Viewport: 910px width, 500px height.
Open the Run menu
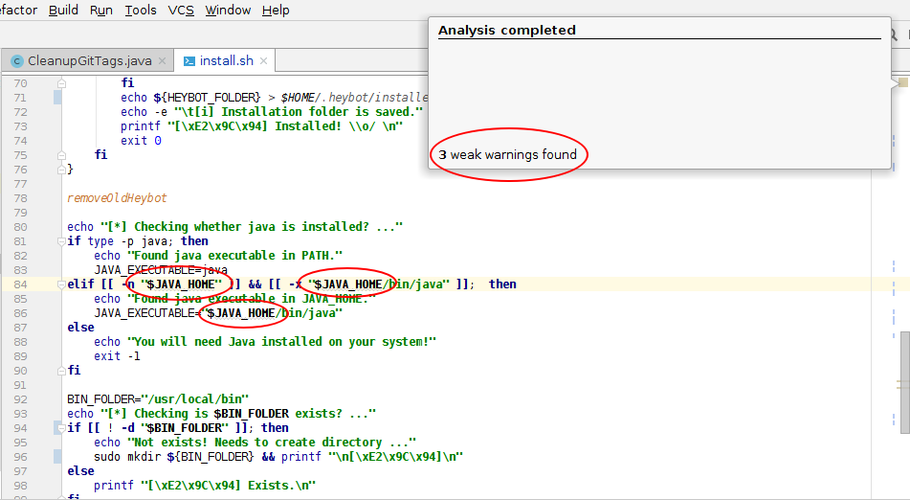coord(101,10)
